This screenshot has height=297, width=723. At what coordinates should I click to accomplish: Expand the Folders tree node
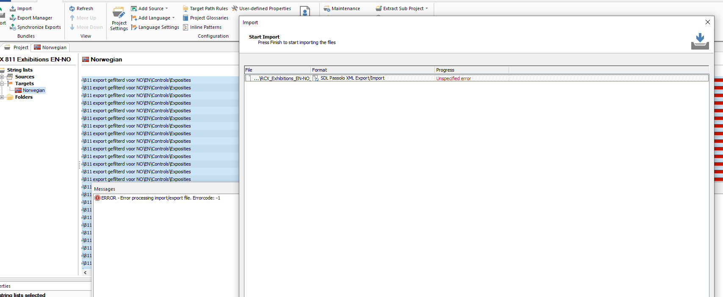pyautogui.click(x=2, y=97)
